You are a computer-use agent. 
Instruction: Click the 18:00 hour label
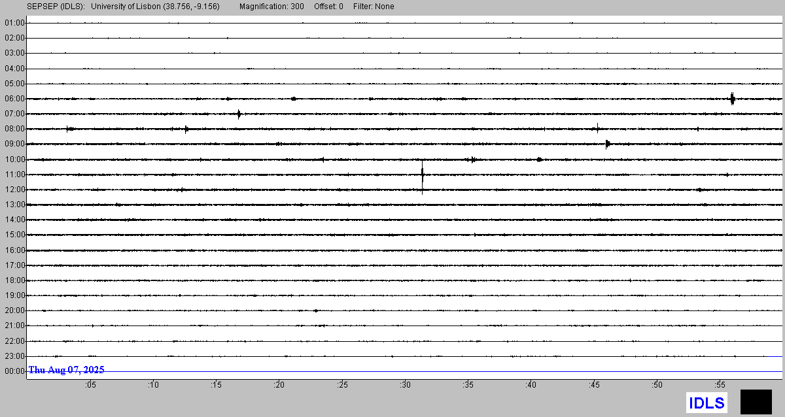click(14, 280)
